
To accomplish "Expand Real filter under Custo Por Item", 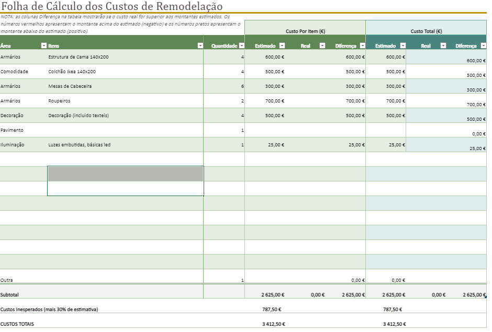I will pyautogui.click(x=322, y=46).
